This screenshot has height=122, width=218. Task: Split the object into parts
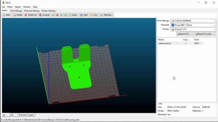pos(84,15)
